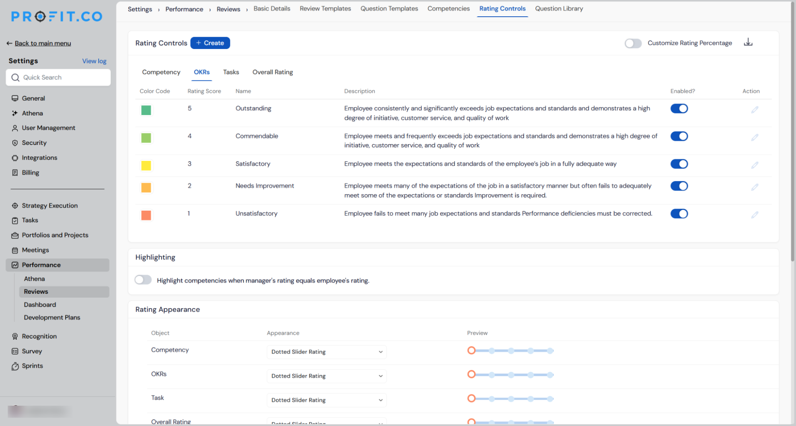Click the Performance chart icon
Viewport: 796px width, 426px height.
click(15, 265)
